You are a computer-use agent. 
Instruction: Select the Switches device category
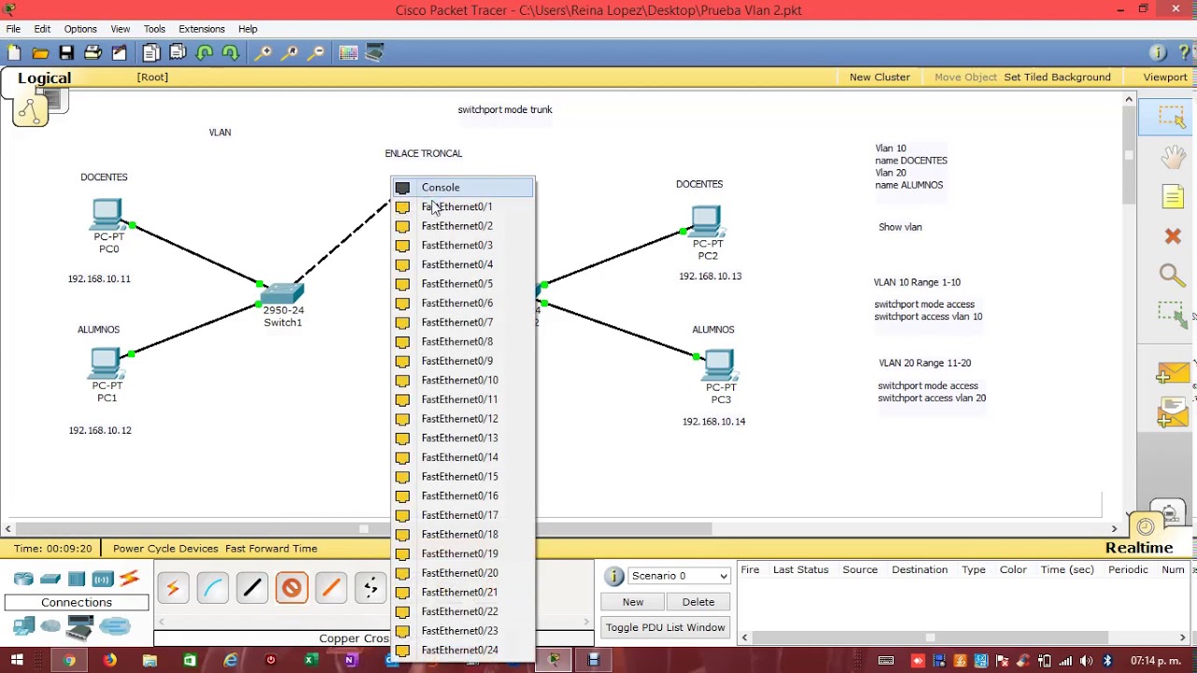point(50,580)
